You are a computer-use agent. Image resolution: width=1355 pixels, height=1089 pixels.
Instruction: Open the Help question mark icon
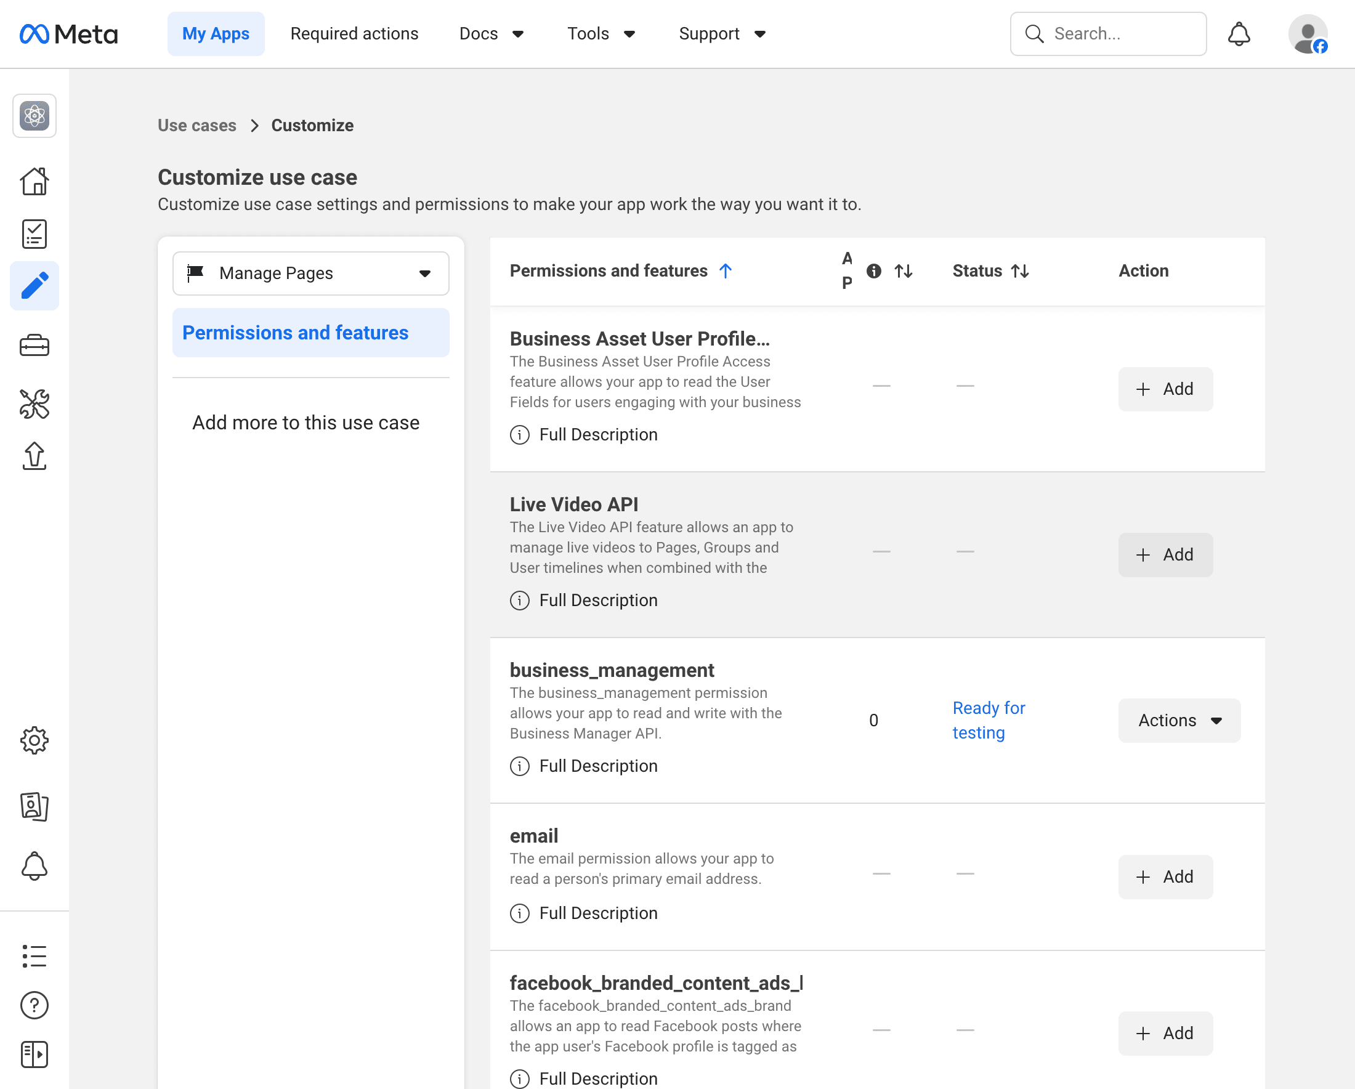coord(34,1005)
